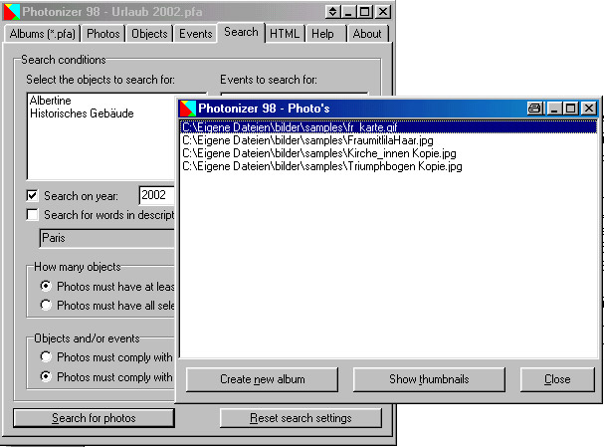
Task: Select second 'Photos must comply with' radio under Objects and/or events
Action: tap(46, 376)
